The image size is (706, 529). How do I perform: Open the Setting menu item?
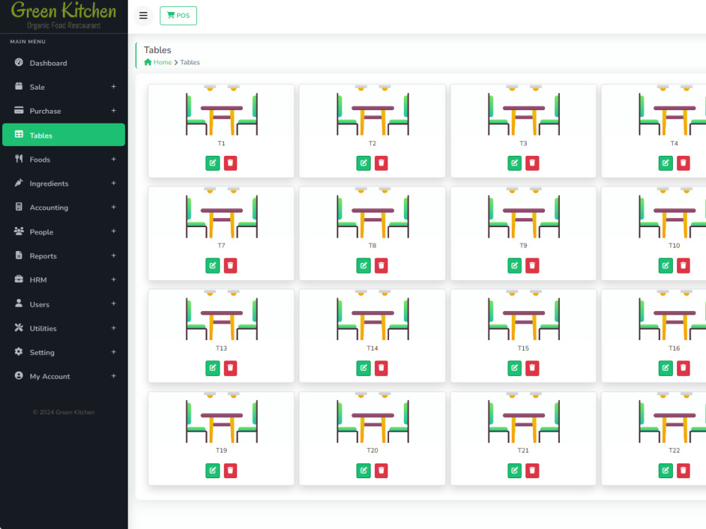tap(64, 352)
